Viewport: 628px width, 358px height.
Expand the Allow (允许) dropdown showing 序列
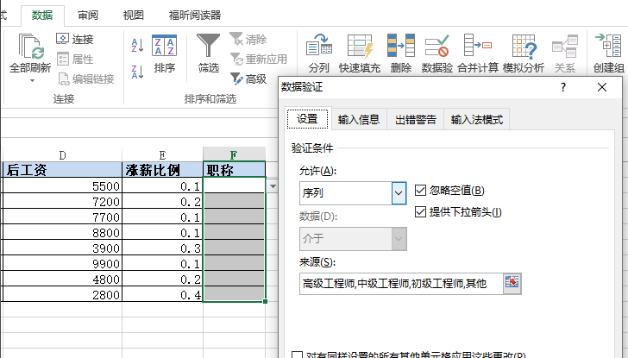[399, 193]
